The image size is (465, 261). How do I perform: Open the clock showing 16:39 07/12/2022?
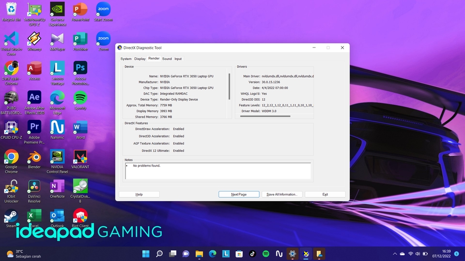pyautogui.click(x=442, y=254)
